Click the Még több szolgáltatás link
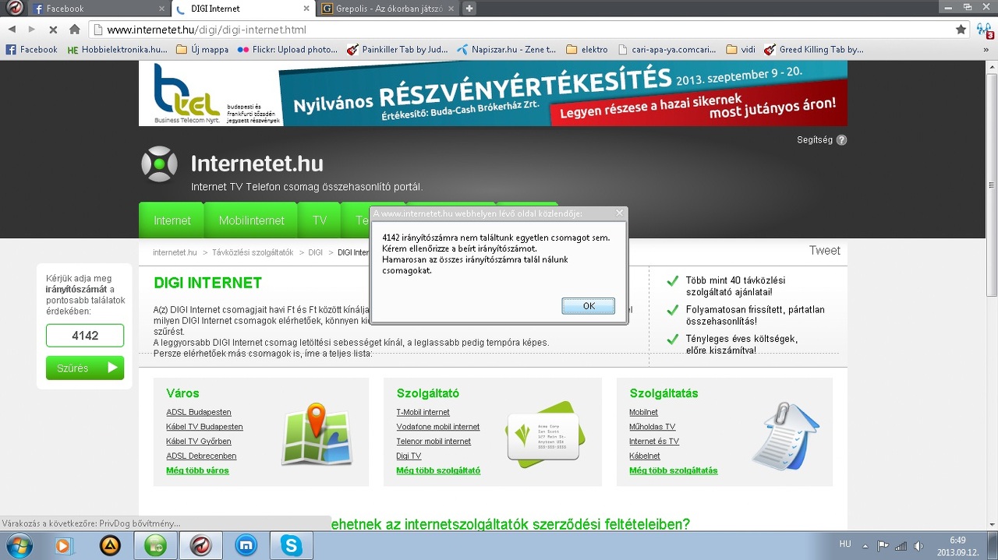Screen dimensions: 998x560 click(674, 470)
